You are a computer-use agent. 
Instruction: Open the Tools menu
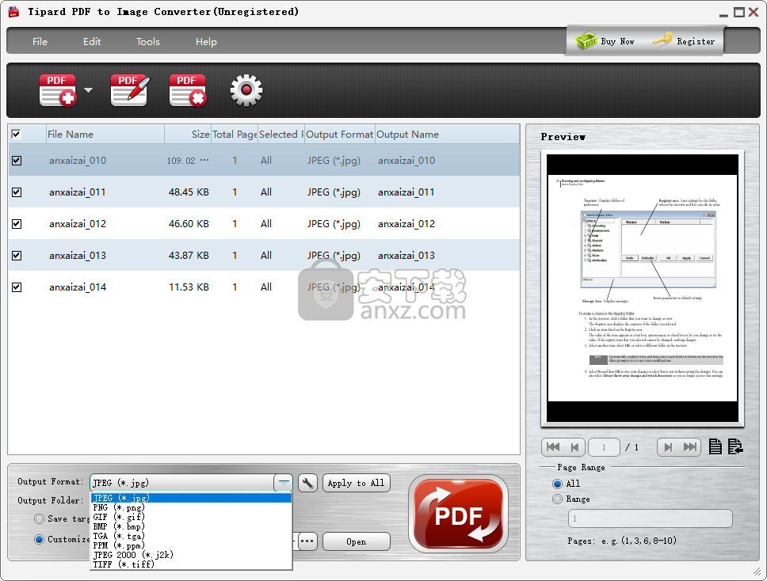click(148, 41)
